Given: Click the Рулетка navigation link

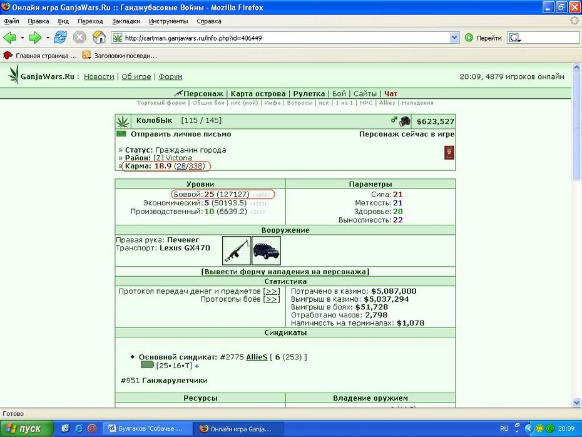Looking at the screenshot, I should 309,93.
